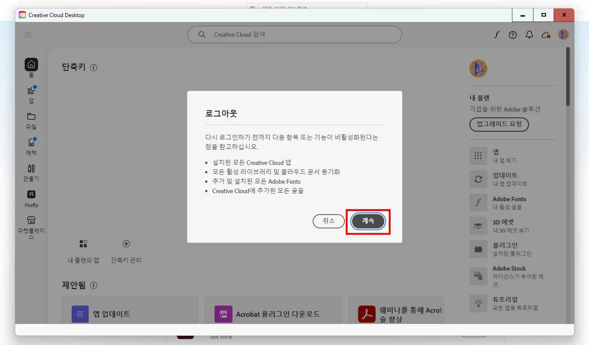
Task: Click the 기업을 위한 Adobe 솔루션 text
Action: (505, 109)
